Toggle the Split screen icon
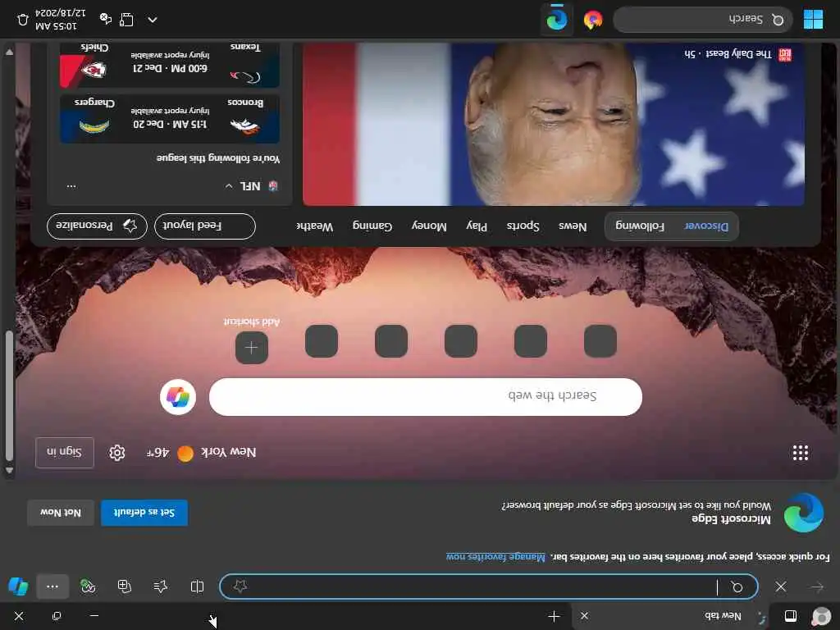 click(x=197, y=587)
